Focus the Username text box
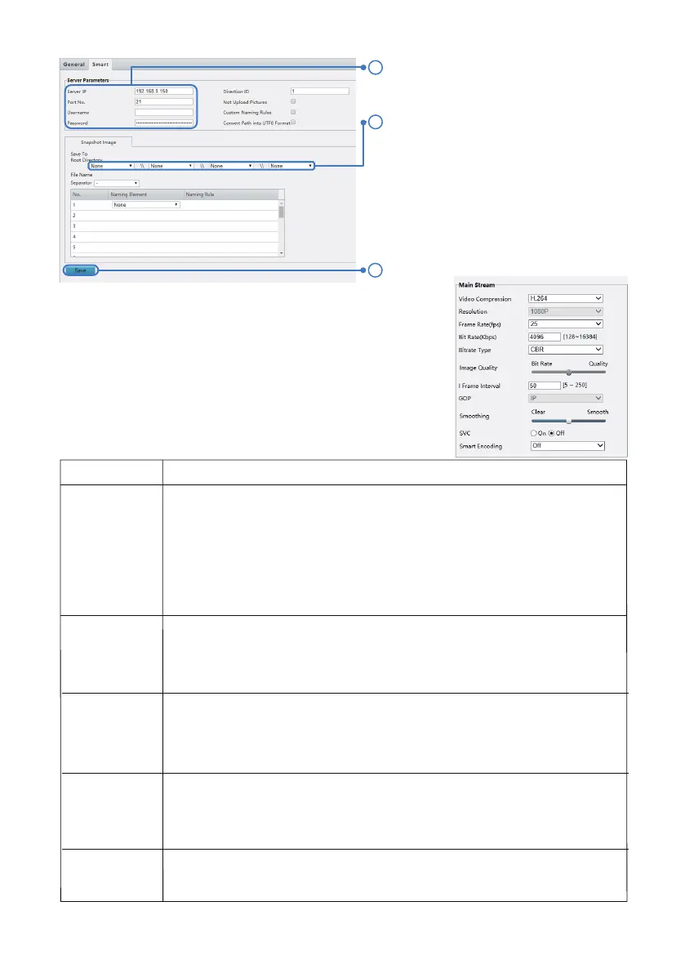Image resolution: width=685 pixels, height=973 pixels. (164, 112)
